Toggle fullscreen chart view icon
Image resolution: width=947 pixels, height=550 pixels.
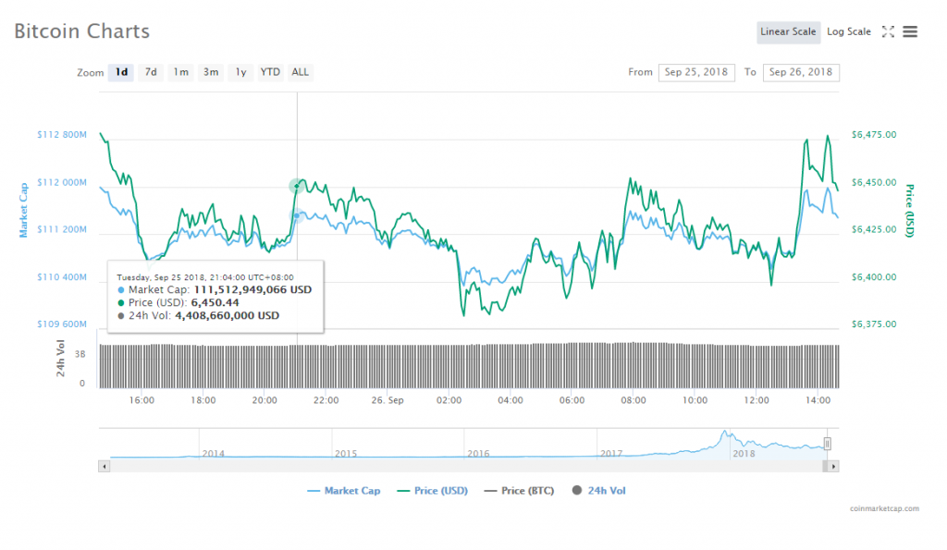888,31
